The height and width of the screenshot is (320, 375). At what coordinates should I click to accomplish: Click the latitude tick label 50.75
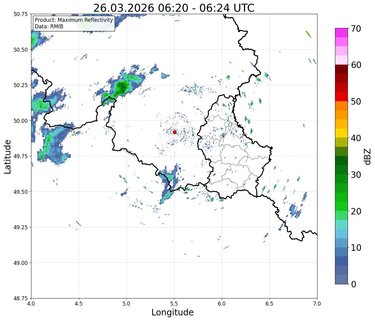tap(21, 14)
